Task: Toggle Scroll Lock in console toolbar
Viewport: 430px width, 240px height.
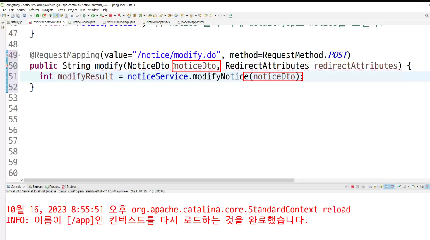Action: pos(376,187)
